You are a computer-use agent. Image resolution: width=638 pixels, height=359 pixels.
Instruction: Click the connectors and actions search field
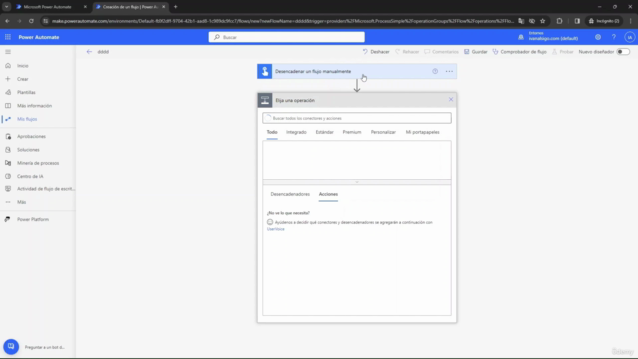(x=357, y=118)
